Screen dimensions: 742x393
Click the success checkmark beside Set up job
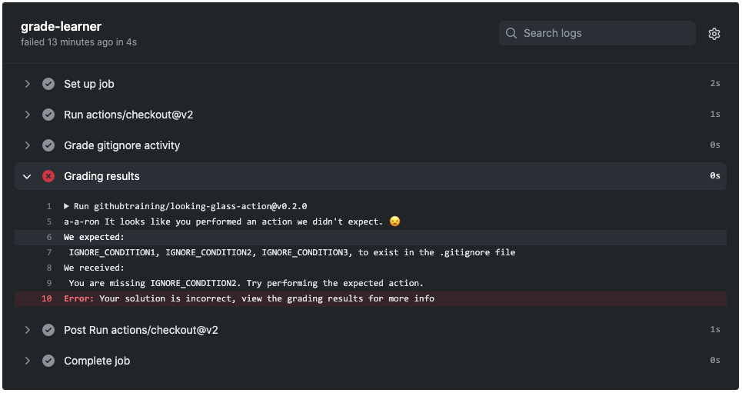click(48, 84)
